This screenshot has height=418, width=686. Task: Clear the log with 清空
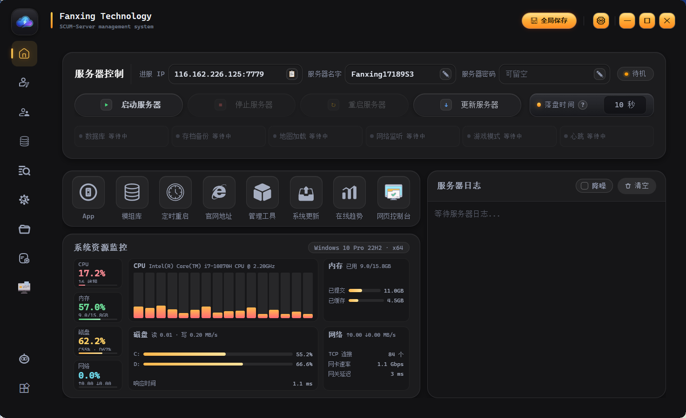(x=637, y=186)
